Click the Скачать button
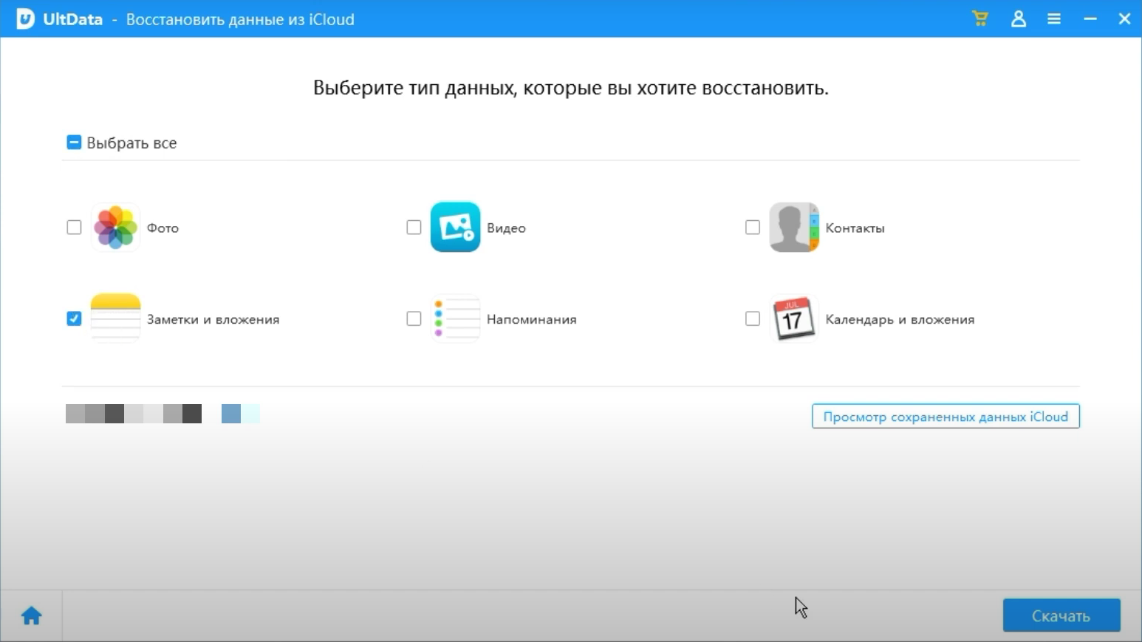 pos(1061,615)
